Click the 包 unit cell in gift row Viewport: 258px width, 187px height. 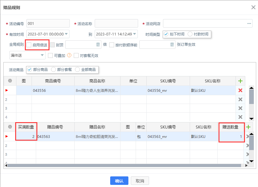pos(141,136)
